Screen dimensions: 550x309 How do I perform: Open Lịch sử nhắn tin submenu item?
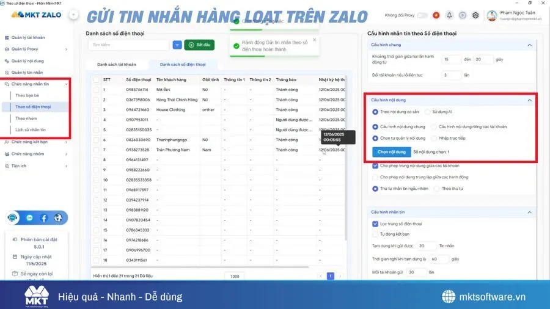[31, 130]
